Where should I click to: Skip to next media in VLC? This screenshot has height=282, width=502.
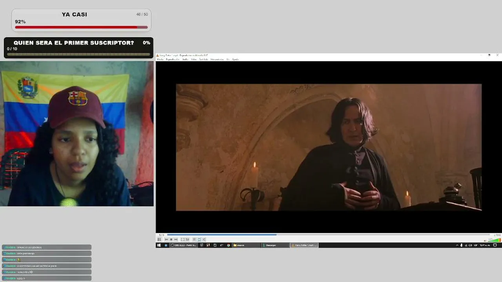176,239
